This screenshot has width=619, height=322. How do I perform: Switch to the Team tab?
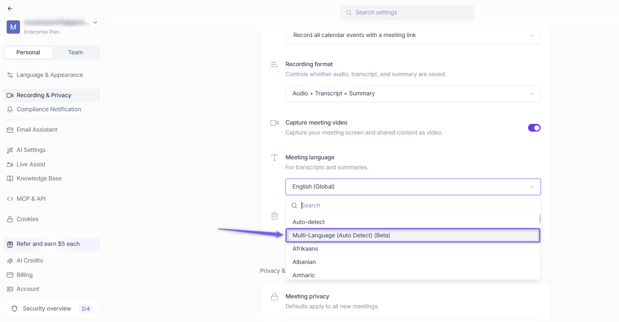pos(75,52)
